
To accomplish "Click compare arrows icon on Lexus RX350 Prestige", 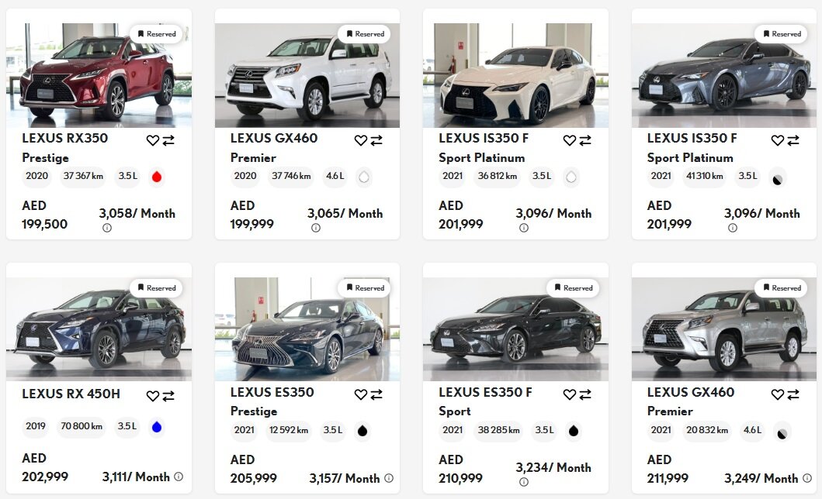I will pos(168,140).
